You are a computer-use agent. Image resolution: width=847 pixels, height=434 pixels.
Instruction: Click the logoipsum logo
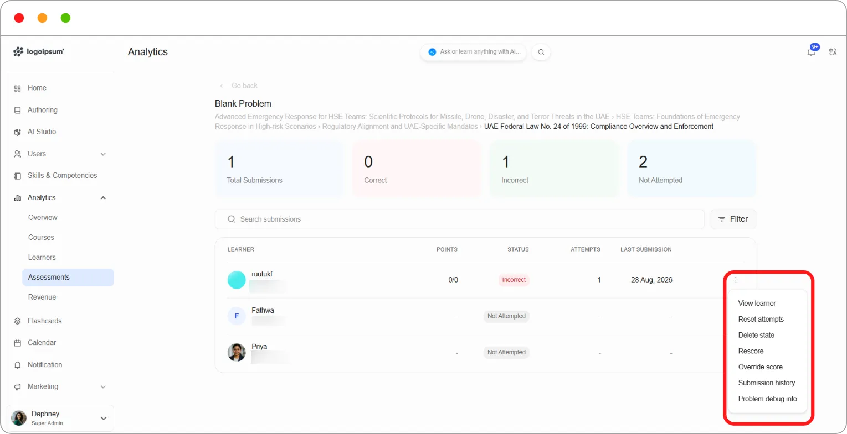39,51
